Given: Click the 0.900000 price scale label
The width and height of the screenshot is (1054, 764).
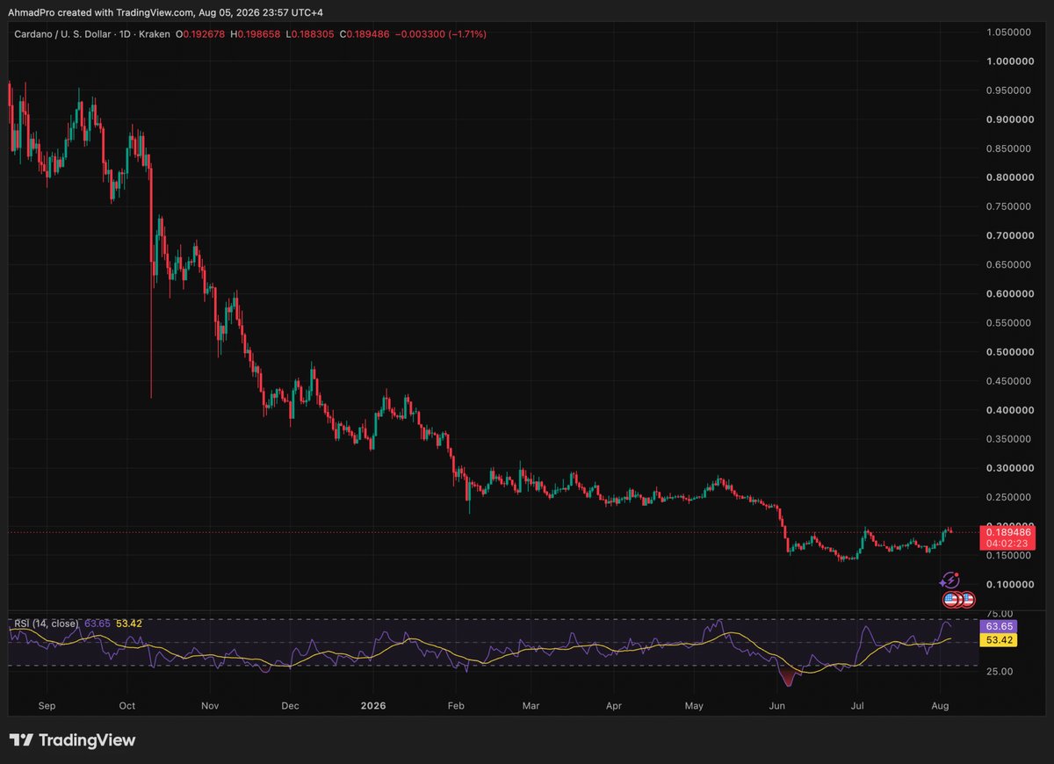Looking at the screenshot, I should coord(1009,119).
